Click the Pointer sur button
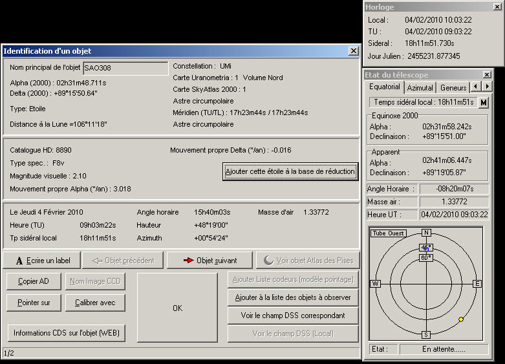 [34, 303]
